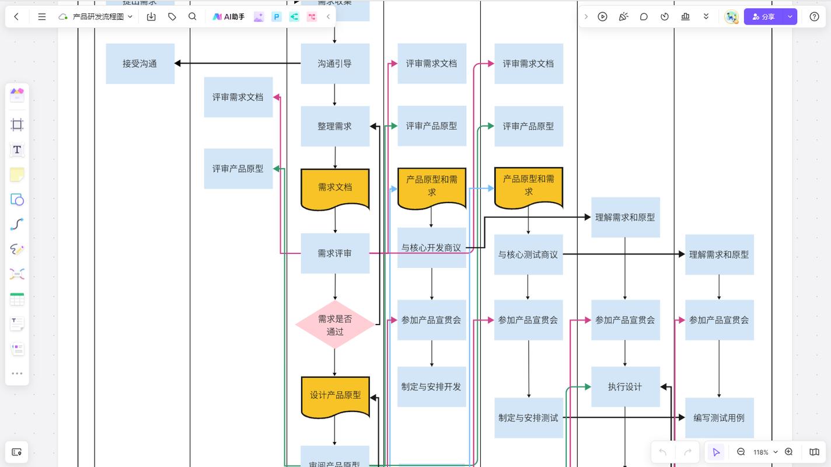
Task: Click the purple 分享 share button
Action: coord(764,17)
